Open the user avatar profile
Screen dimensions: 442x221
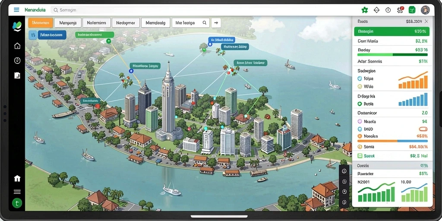[425, 10]
